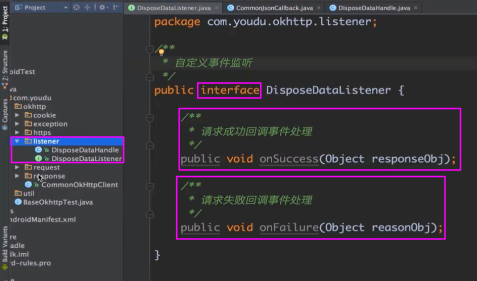
Task: Click the scroll-from-source target icon
Action: 77,7
